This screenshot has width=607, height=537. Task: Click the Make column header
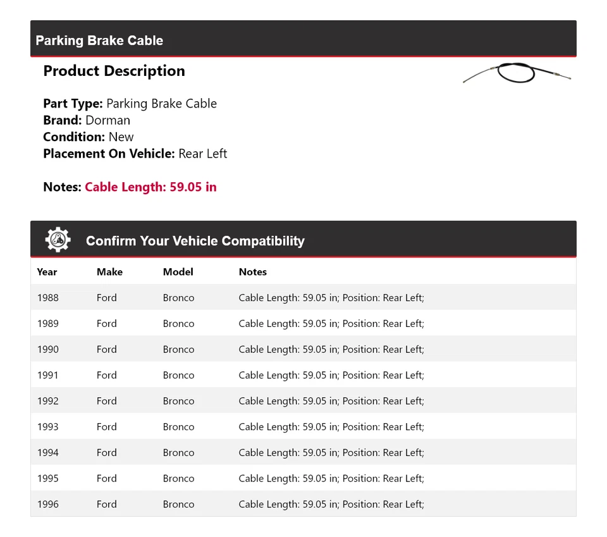pyautogui.click(x=109, y=272)
